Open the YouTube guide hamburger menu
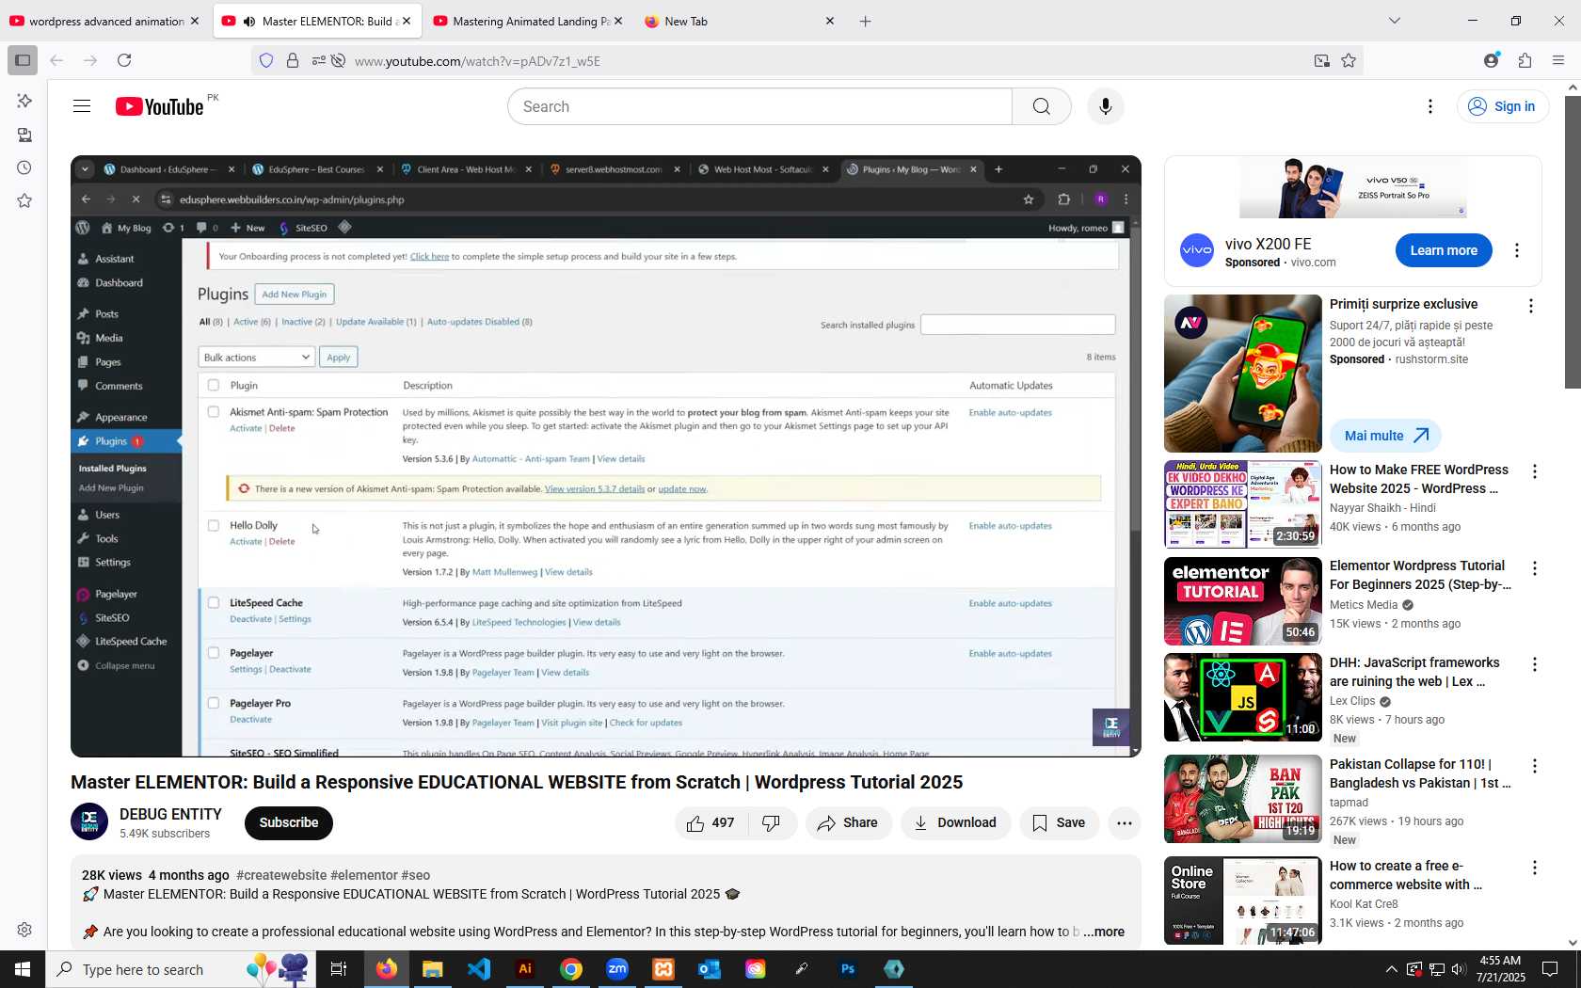The width and height of the screenshot is (1581, 988). [82, 106]
